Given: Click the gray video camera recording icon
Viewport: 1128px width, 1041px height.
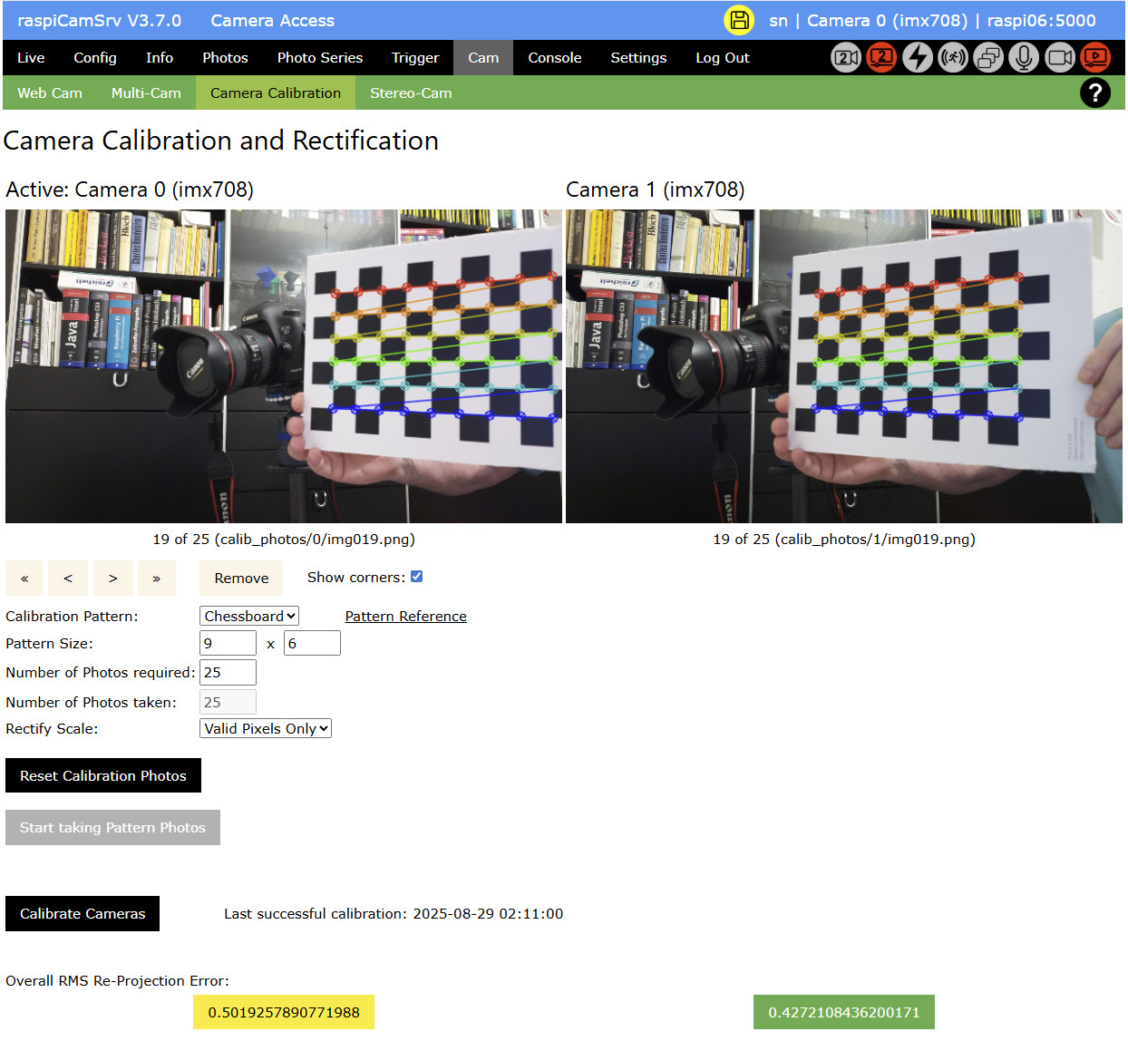Looking at the screenshot, I should coord(1059,58).
